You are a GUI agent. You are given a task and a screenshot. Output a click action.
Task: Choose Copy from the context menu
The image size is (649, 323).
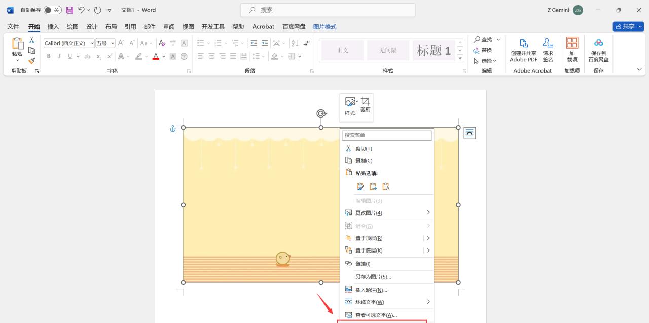[x=387, y=161]
